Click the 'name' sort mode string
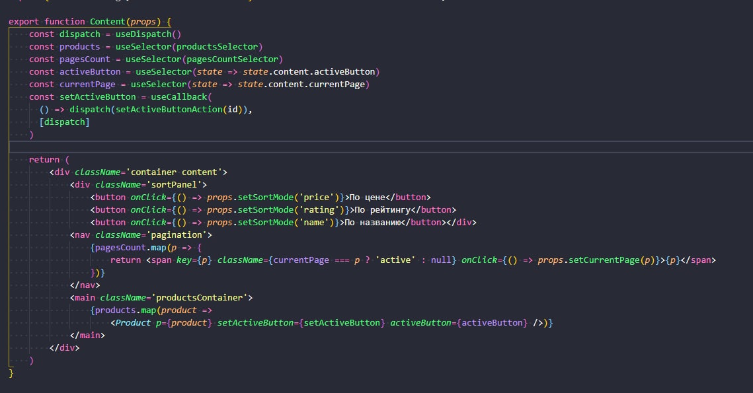The image size is (753, 393). [314, 222]
